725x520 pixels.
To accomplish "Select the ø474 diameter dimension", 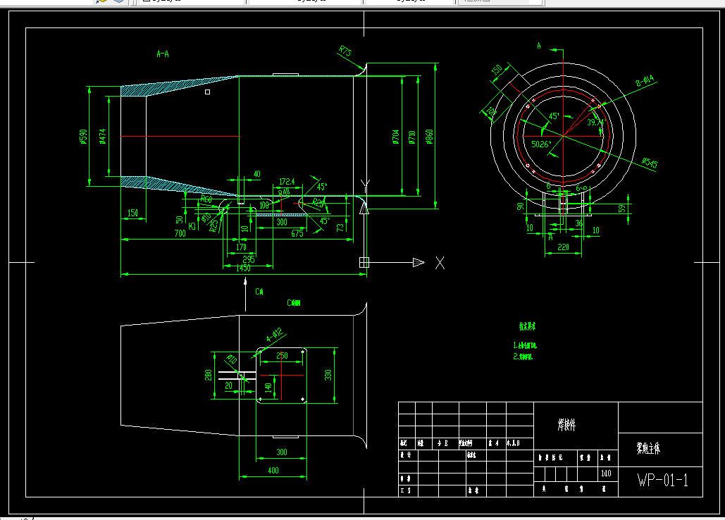I will point(103,137).
